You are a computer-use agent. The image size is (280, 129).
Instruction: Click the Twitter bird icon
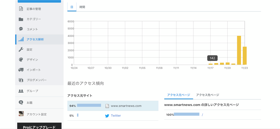tap(107, 116)
